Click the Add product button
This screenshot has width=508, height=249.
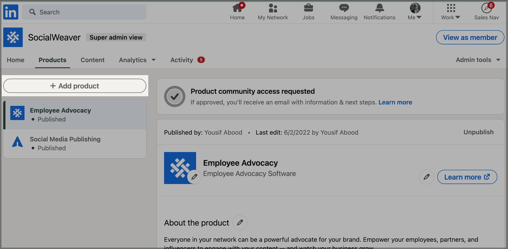pyautogui.click(x=75, y=86)
